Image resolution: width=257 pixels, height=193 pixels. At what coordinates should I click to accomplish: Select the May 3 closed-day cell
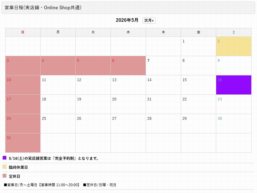coord(23,66)
